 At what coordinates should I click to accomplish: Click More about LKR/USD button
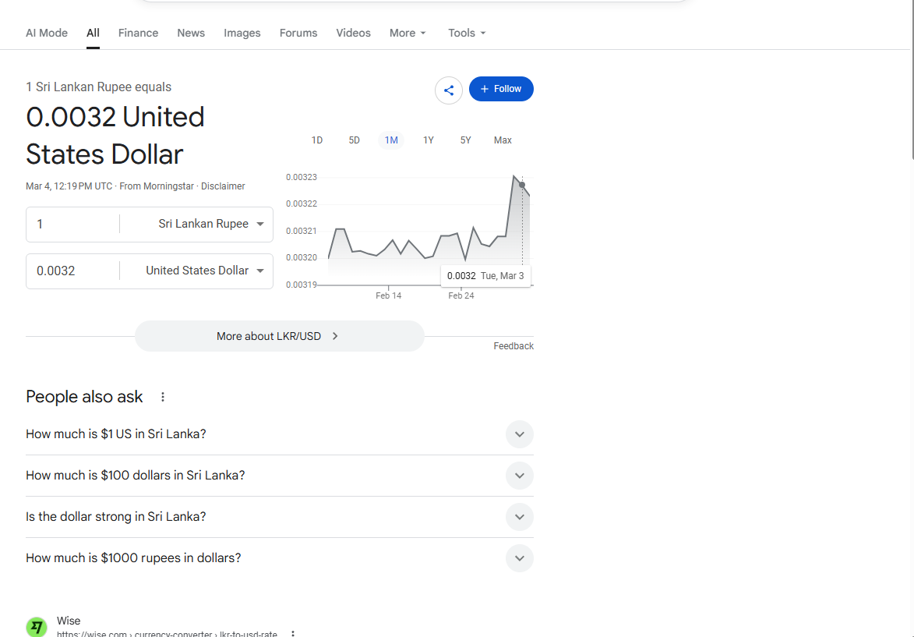(x=279, y=336)
